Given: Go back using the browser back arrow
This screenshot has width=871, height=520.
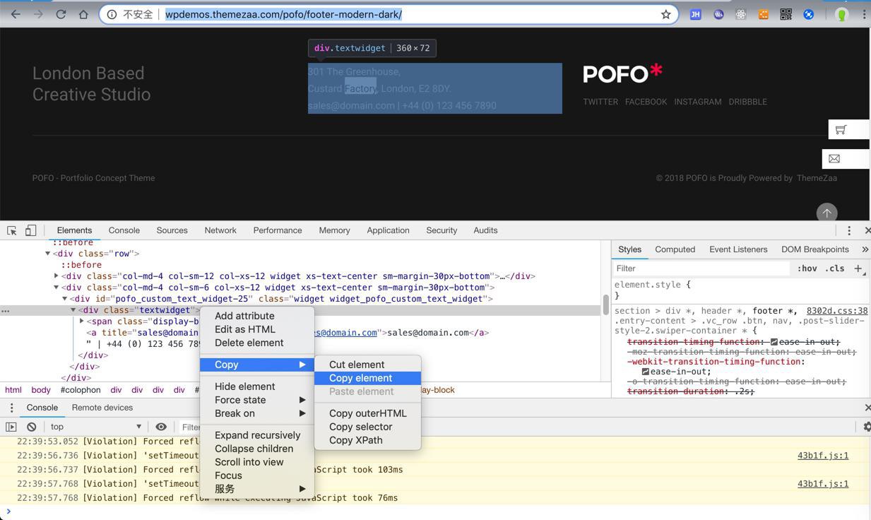Looking at the screenshot, I should pyautogui.click(x=16, y=14).
